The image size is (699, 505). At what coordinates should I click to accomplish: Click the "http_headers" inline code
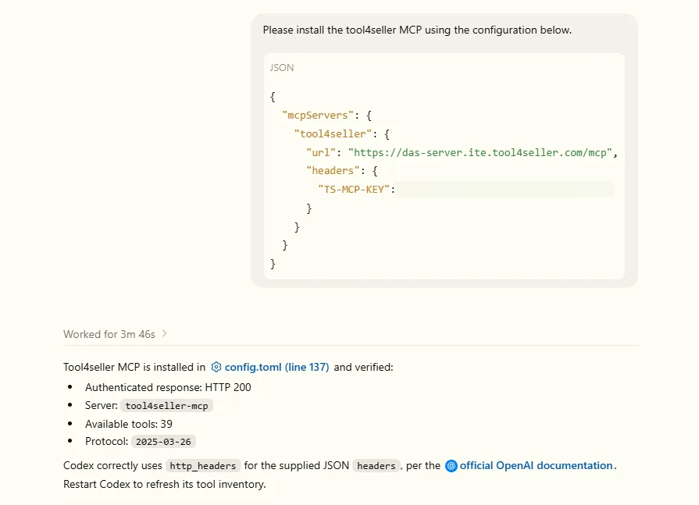tap(203, 466)
